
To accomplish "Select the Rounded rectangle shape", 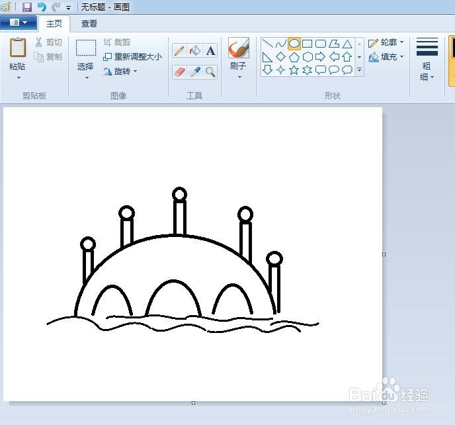I will coord(321,44).
